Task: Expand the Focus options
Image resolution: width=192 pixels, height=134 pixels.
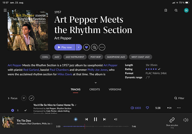Action: tap(13, 98)
